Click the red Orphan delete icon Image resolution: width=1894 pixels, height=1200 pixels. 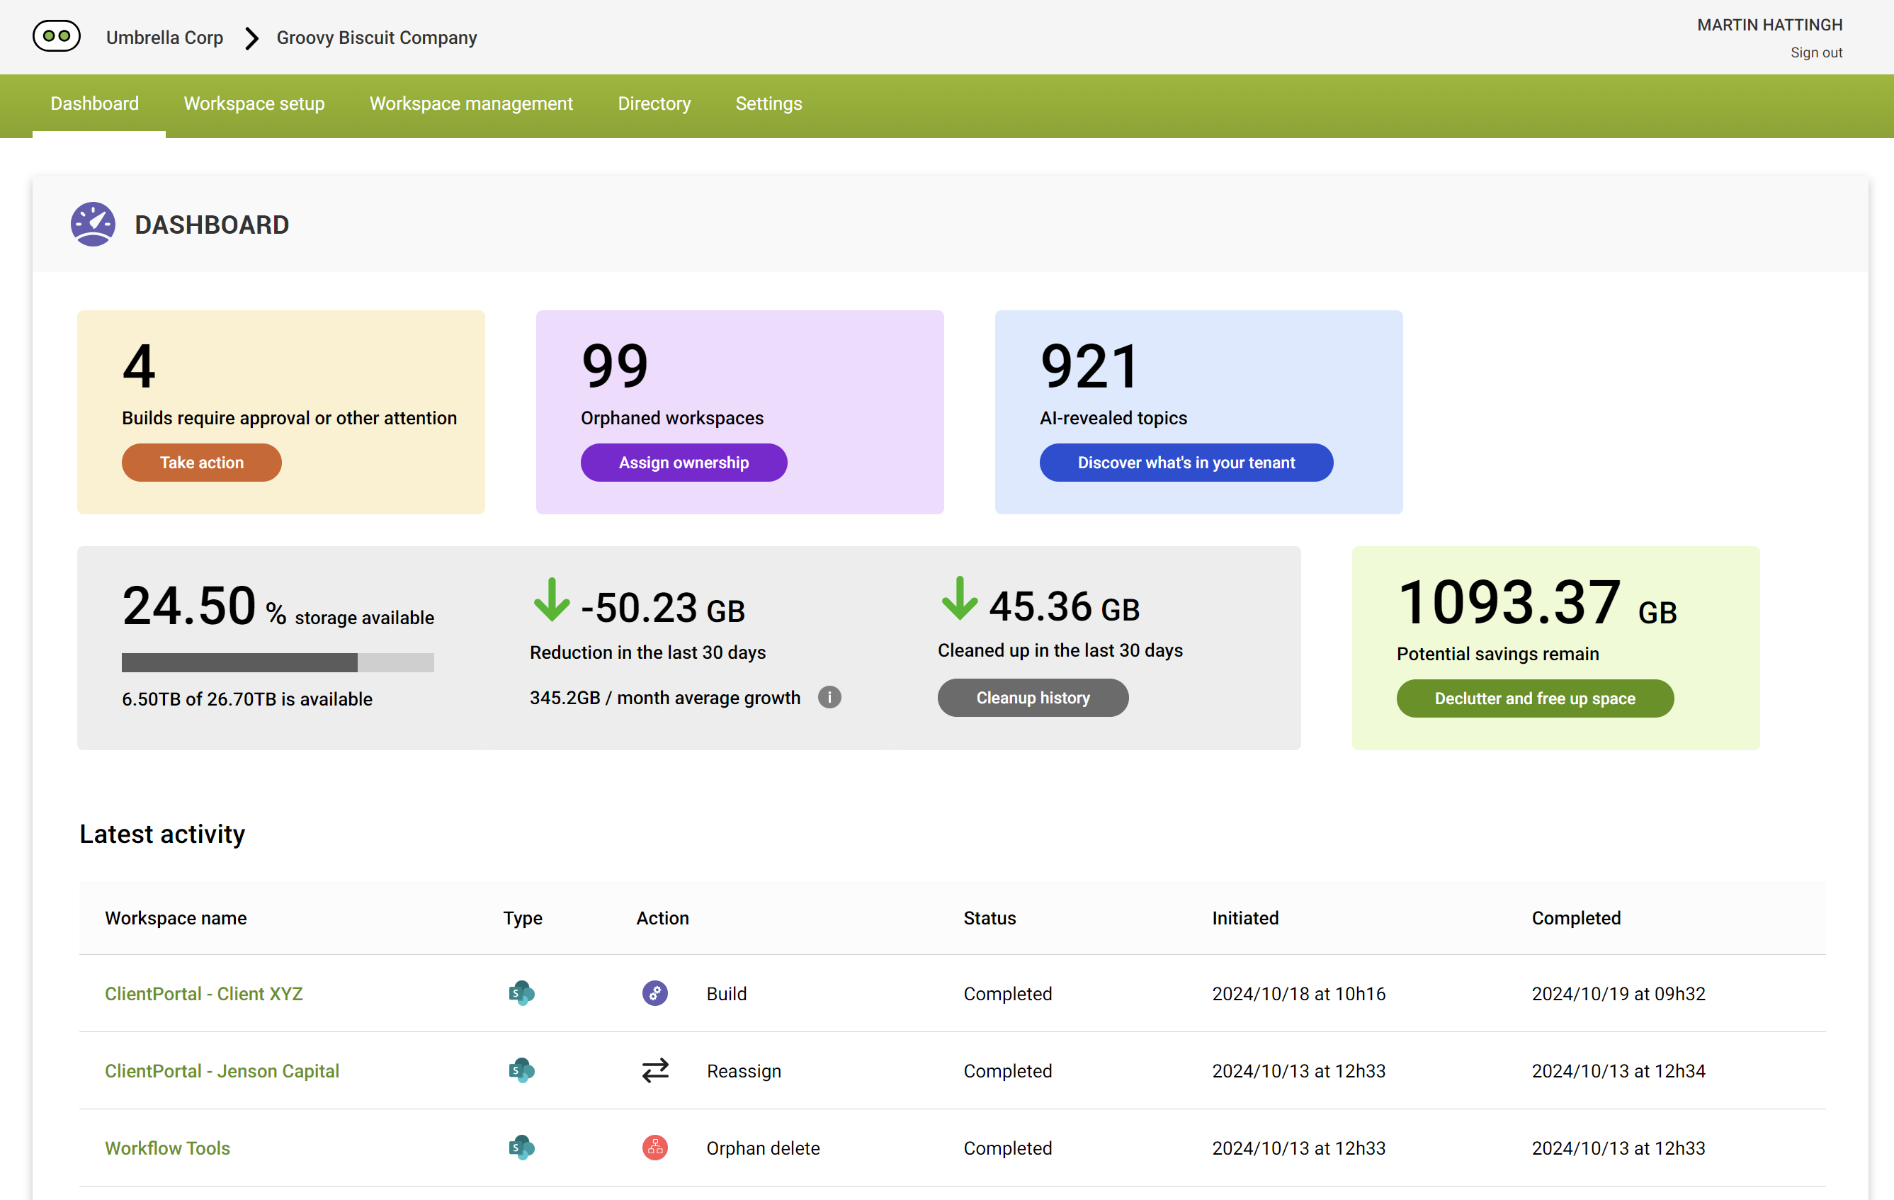pyautogui.click(x=654, y=1148)
